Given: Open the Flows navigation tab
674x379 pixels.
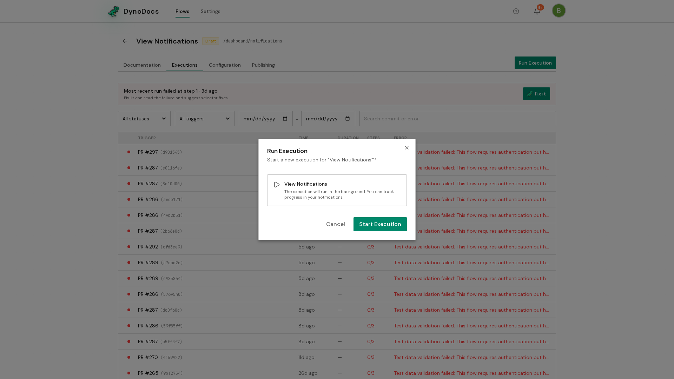Looking at the screenshot, I should (x=183, y=11).
